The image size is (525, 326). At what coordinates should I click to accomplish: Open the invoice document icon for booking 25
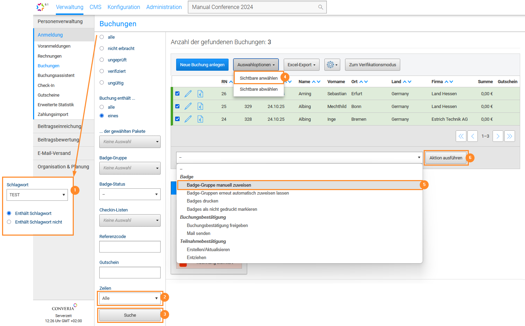[200, 107]
